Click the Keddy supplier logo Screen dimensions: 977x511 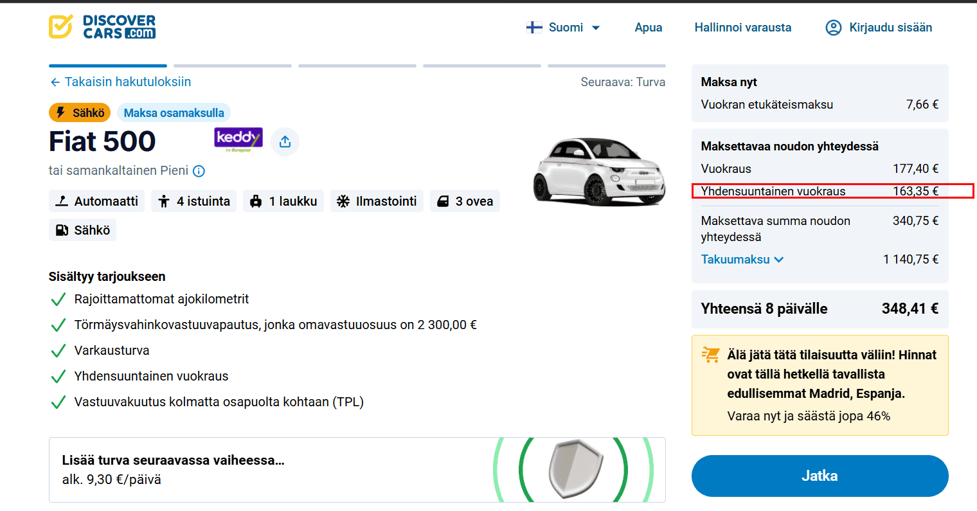(x=238, y=139)
